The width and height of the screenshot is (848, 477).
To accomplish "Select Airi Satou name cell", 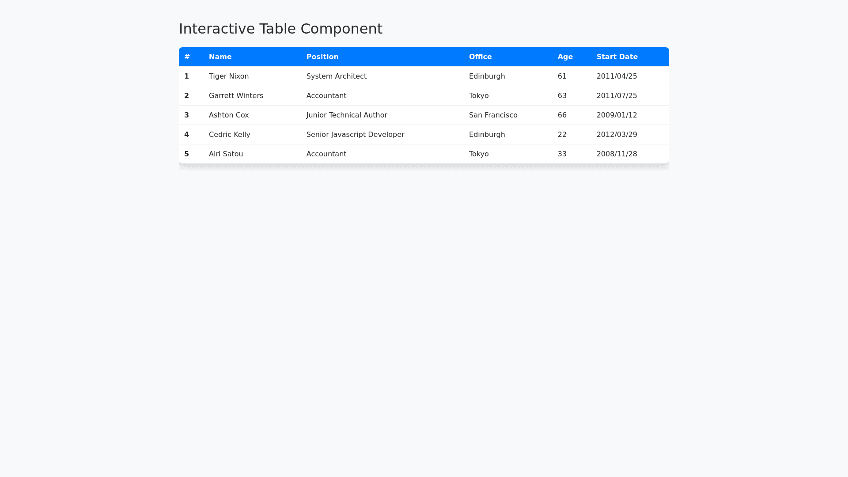I will [226, 154].
